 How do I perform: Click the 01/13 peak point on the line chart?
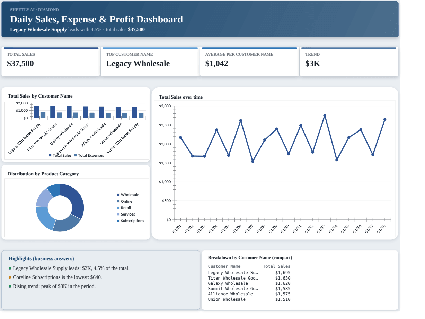point(325,115)
